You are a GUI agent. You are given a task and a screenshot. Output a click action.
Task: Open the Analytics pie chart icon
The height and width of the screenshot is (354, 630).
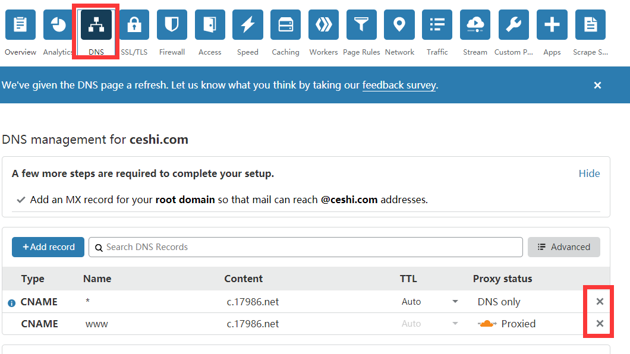point(58,25)
